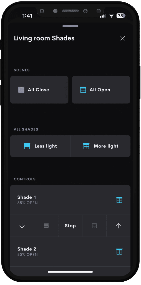Choose More light for all shades
The height and width of the screenshot is (285, 141).
click(100, 146)
